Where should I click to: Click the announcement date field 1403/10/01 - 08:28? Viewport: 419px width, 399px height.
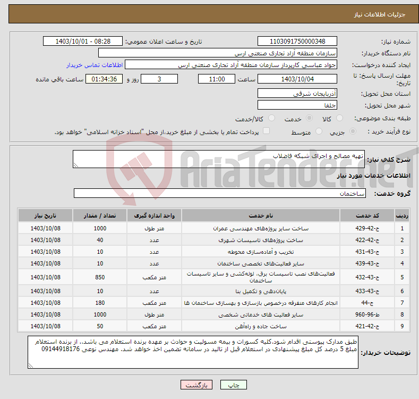[83, 41]
